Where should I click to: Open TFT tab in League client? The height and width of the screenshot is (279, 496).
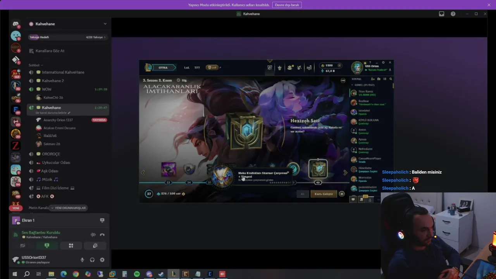(197, 68)
